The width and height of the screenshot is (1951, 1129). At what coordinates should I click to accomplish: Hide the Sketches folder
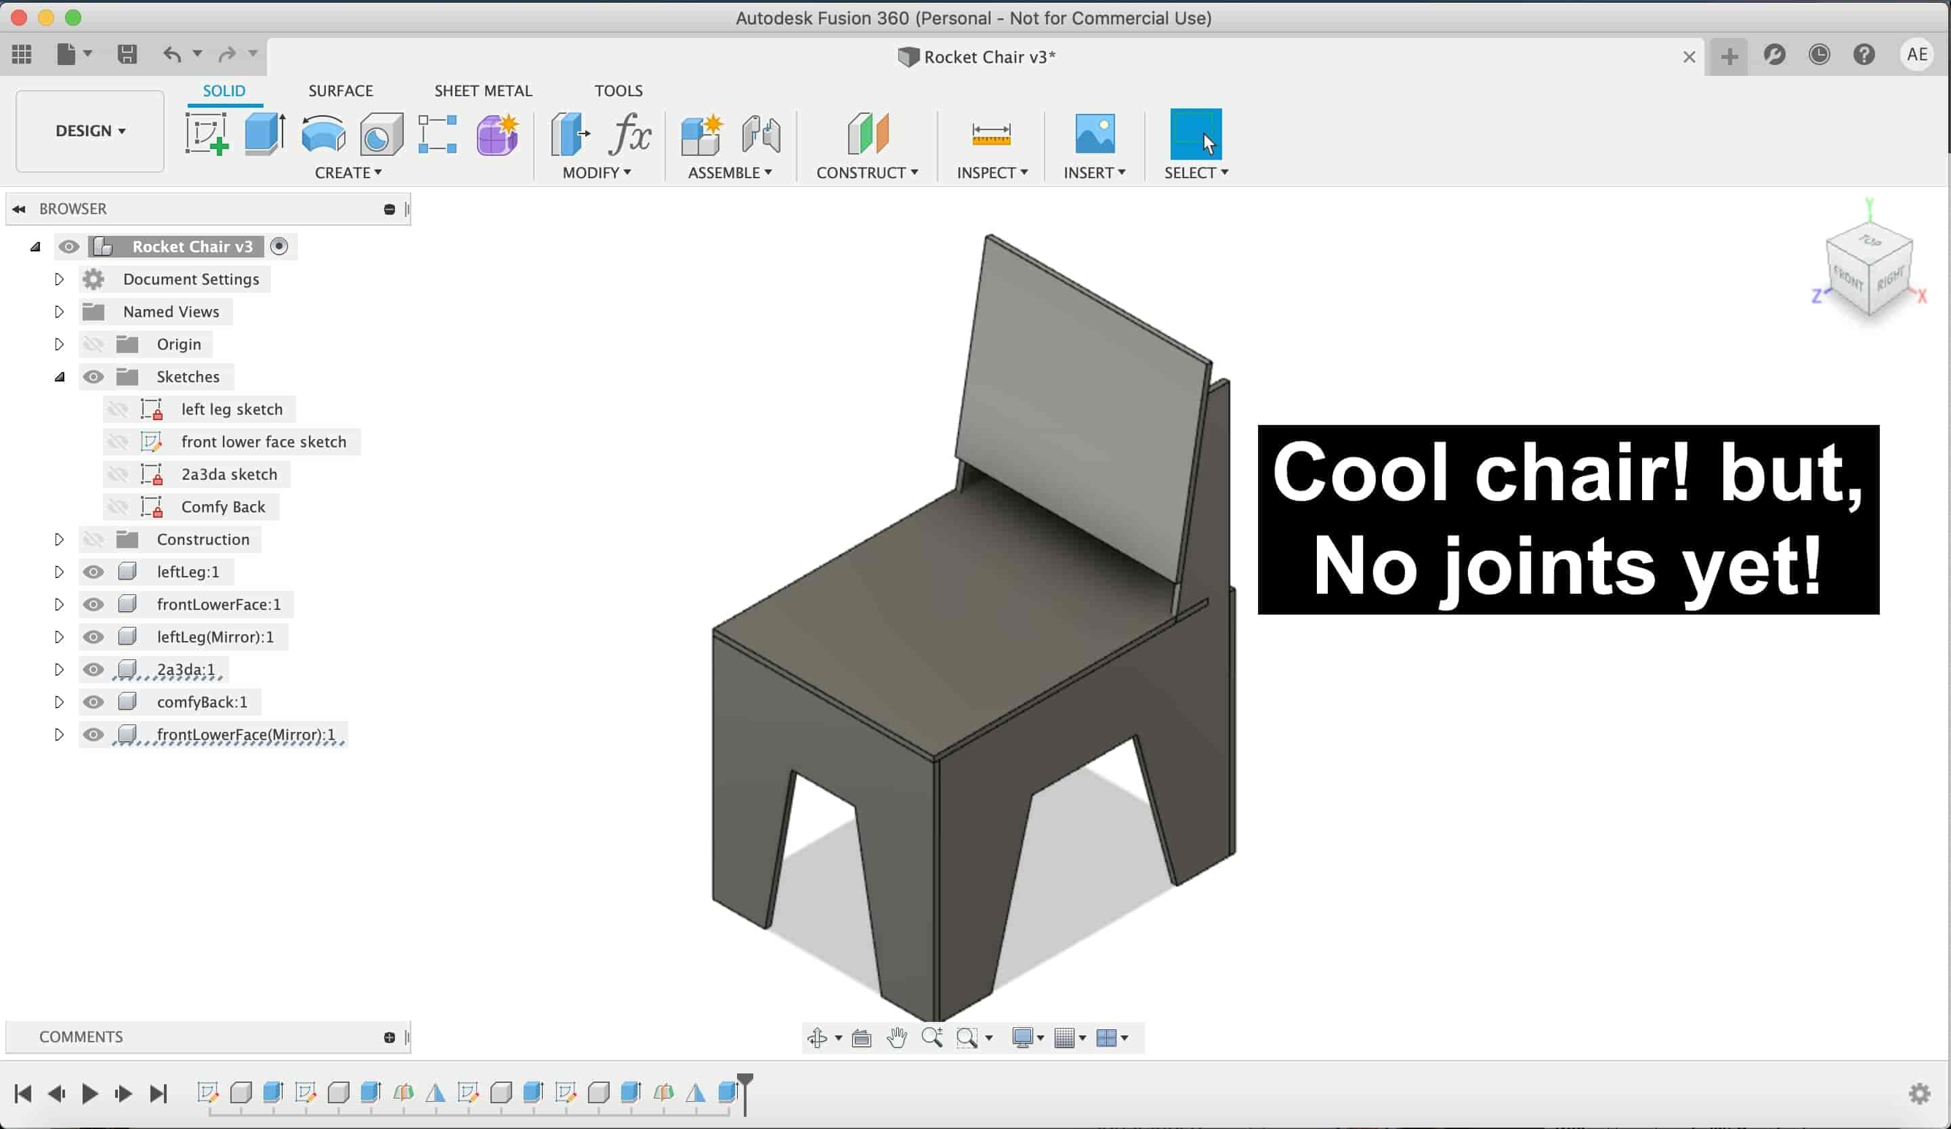(x=93, y=376)
